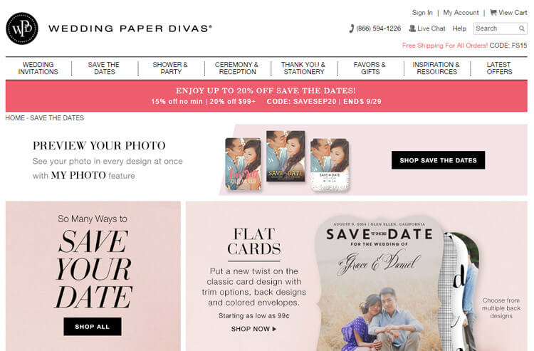The height and width of the screenshot is (351, 534).
Task: Focus the Search input field
Action: [496, 28]
